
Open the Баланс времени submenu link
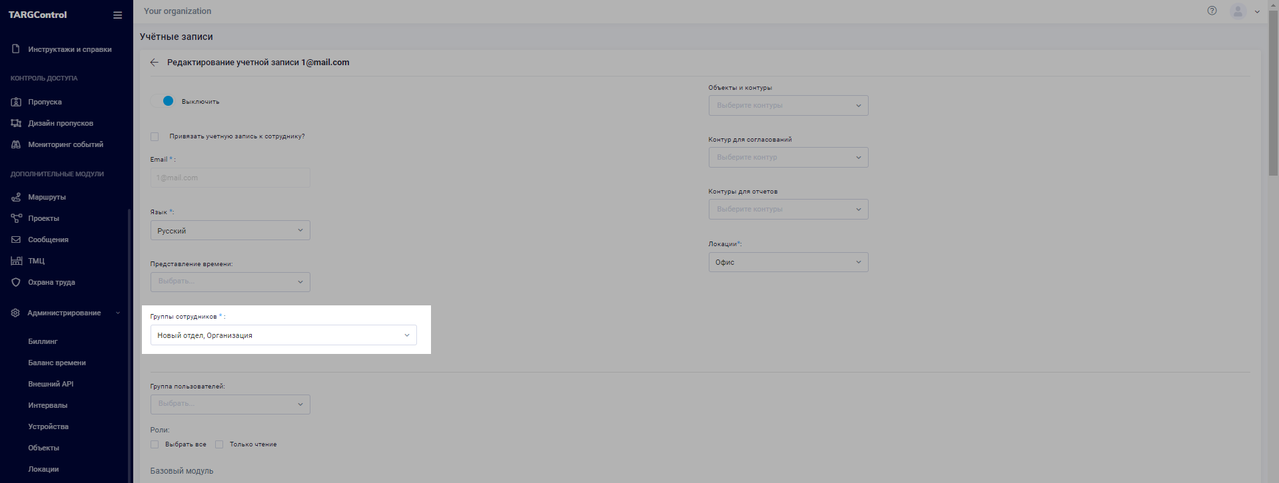click(57, 363)
